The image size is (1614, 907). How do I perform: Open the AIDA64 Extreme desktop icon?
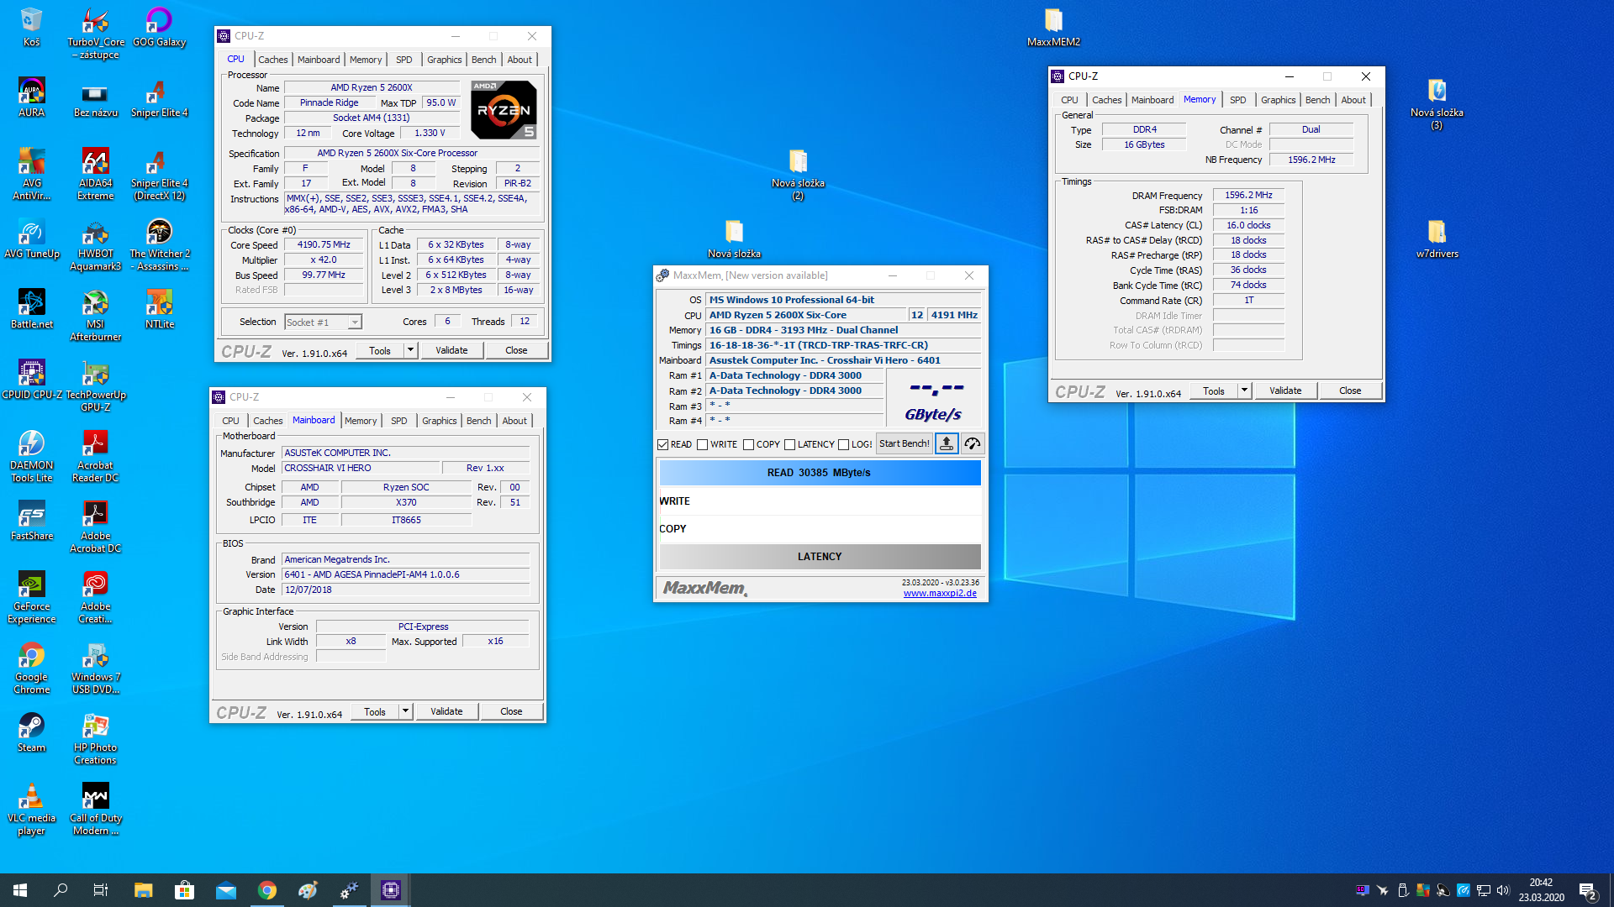[x=95, y=174]
